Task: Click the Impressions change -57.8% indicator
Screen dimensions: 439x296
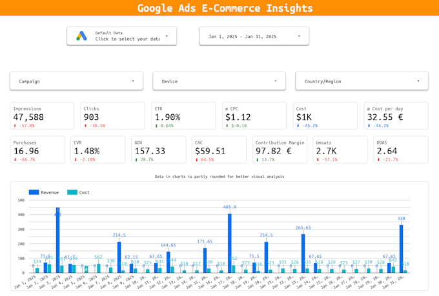Action: (x=24, y=126)
